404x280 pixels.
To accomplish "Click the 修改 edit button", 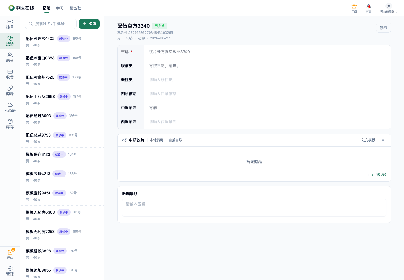I will tap(384, 28).
